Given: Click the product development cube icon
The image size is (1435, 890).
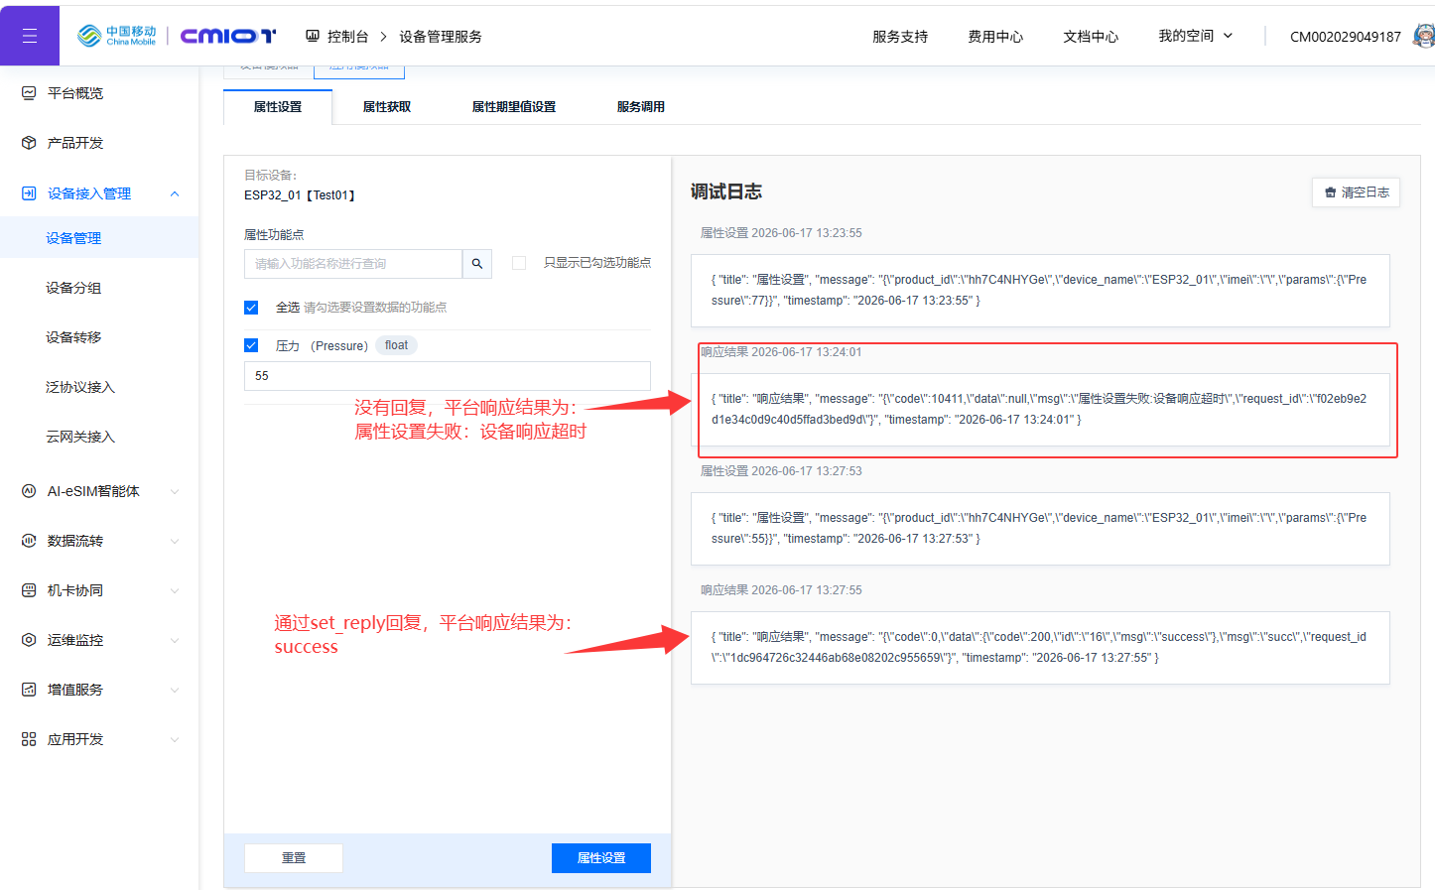Looking at the screenshot, I should click(x=29, y=143).
